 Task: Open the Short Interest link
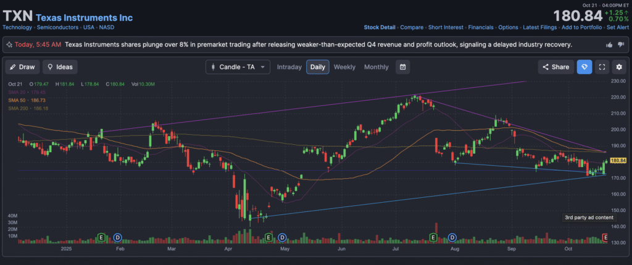click(x=444, y=27)
